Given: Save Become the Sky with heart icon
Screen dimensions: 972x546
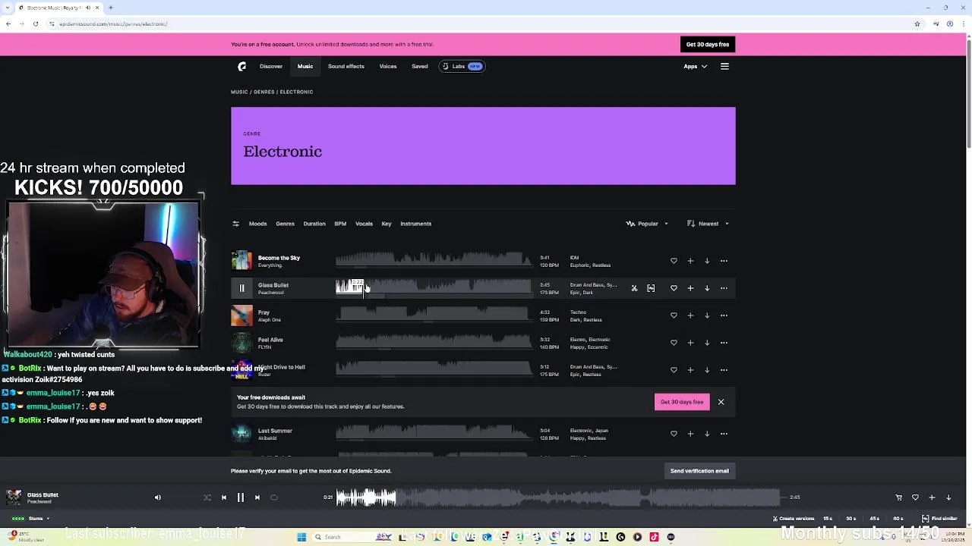Looking at the screenshot, I should 674,261.
